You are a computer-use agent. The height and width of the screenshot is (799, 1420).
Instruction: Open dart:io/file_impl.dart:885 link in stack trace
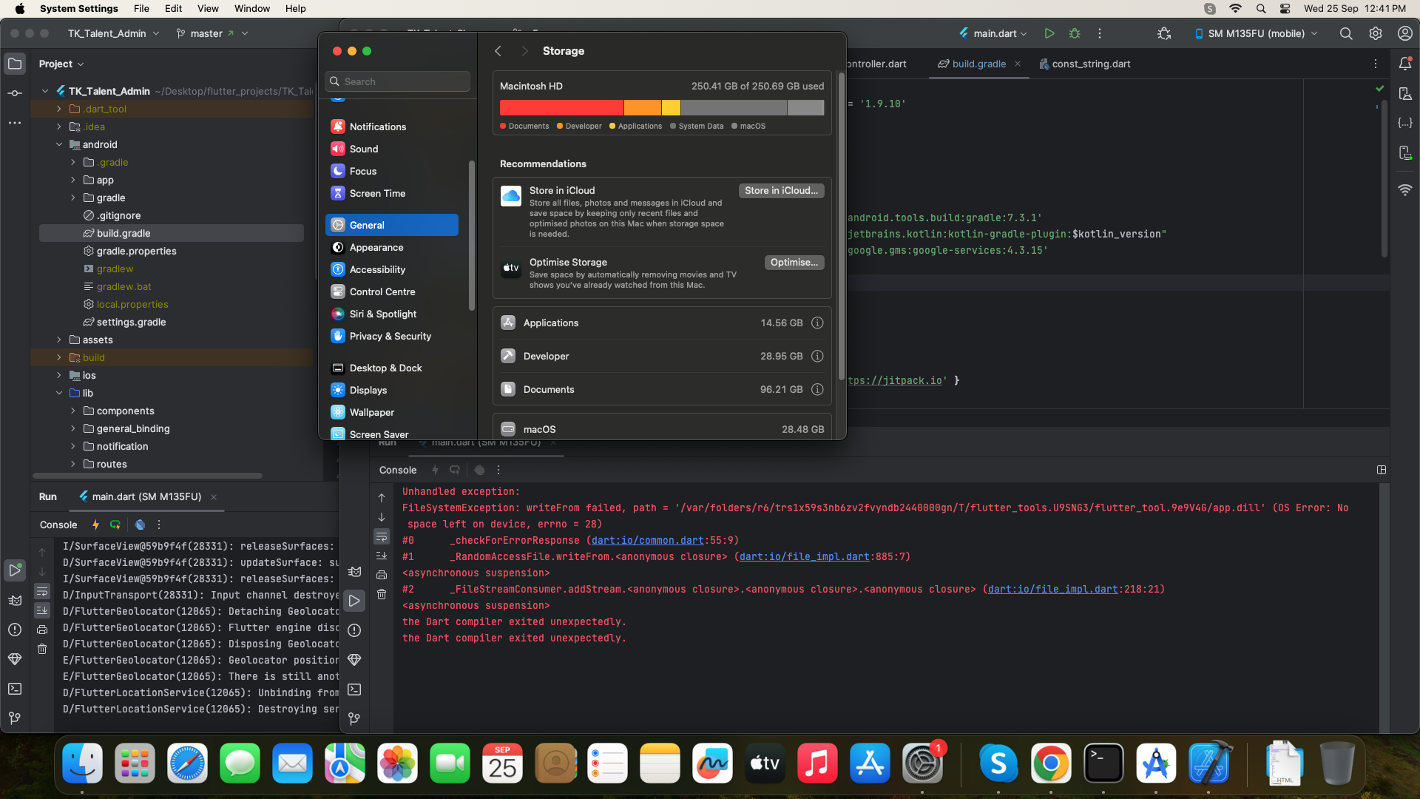[804, 556]
